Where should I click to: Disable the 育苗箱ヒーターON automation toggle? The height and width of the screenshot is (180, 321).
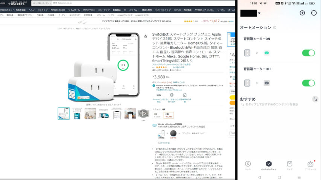pos(308,53)
